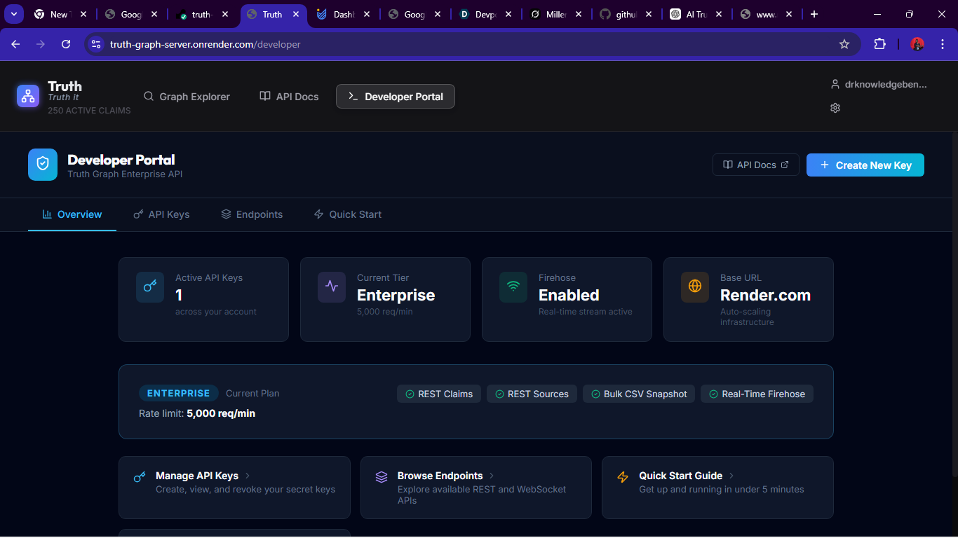Open the browser extensions puzzle icon
958x538 pixels.
point(879,44)
